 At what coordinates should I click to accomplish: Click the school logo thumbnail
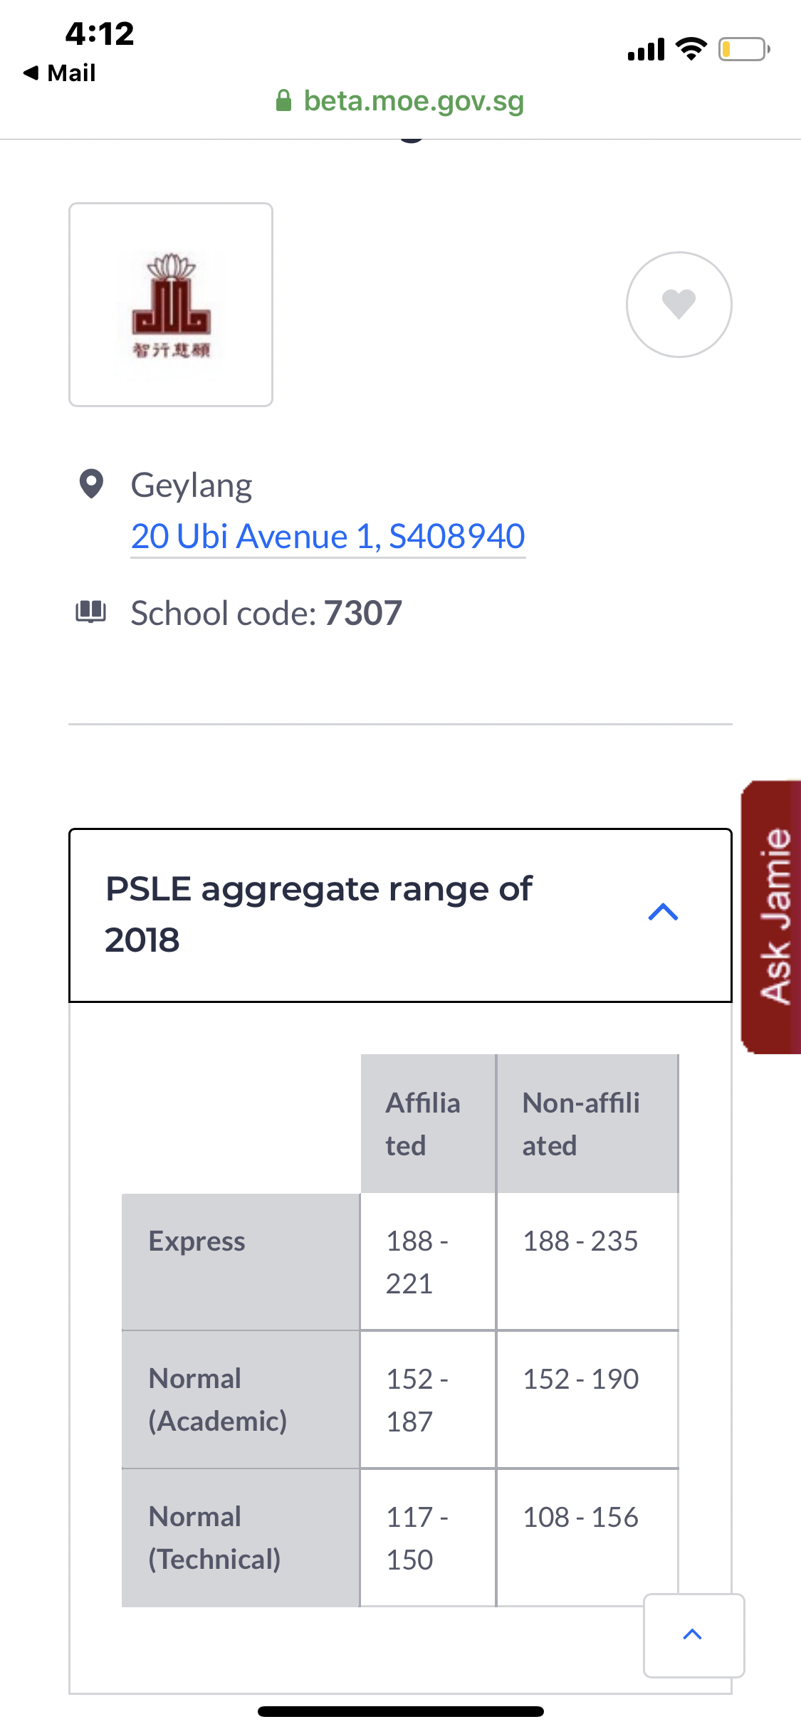pos(171,305)
